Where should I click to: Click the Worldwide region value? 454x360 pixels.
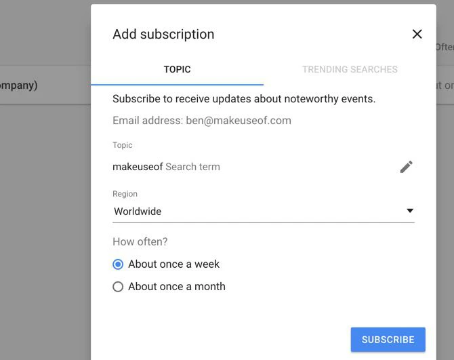(138, 212)
